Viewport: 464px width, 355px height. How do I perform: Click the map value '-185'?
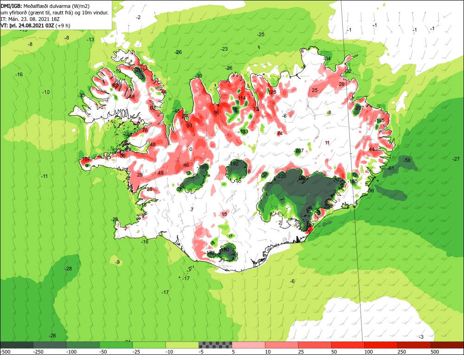[x=353, y=181]
